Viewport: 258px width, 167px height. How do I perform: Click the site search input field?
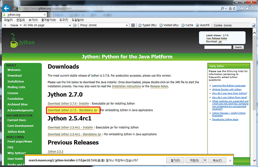218,47
